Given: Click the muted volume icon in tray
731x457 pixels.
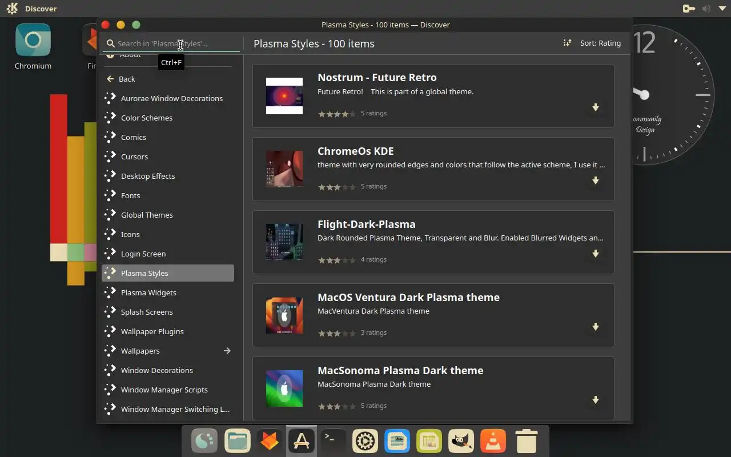Looking at the screenshot, I should [x=706, y=9].
